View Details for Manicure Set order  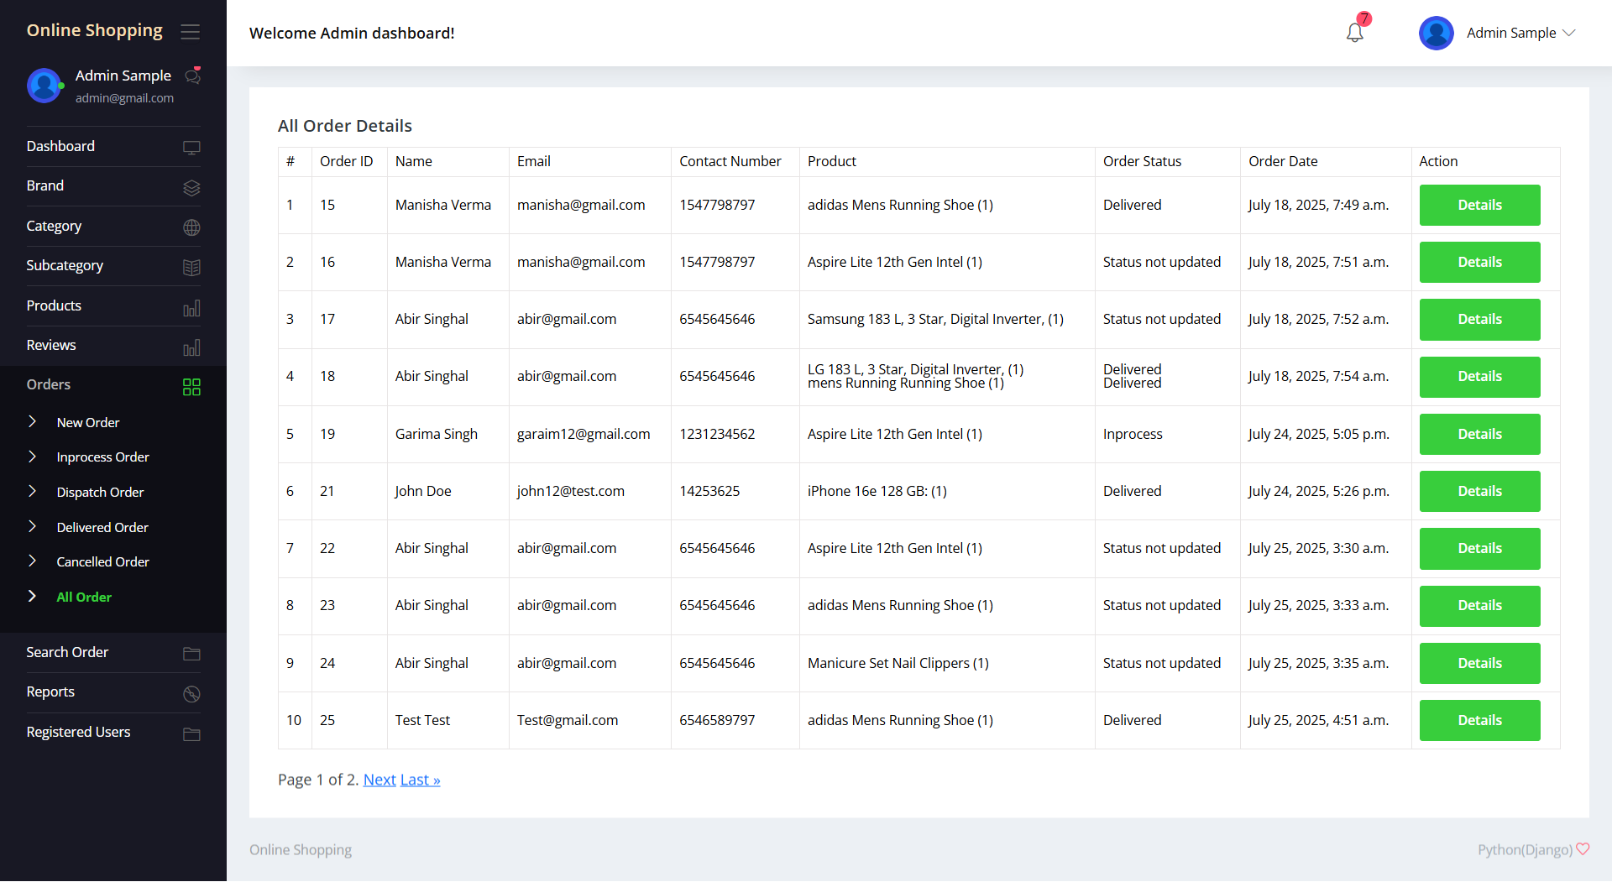coord(1479,663)
